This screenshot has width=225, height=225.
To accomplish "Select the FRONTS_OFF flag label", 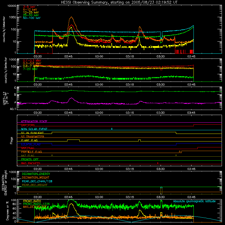I will [x=30, y=159].
